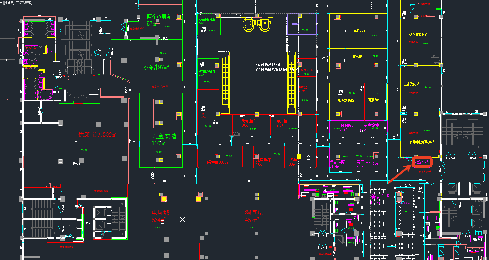Click the 12485 dimension text
489x260 pixels.
point(163,38)
